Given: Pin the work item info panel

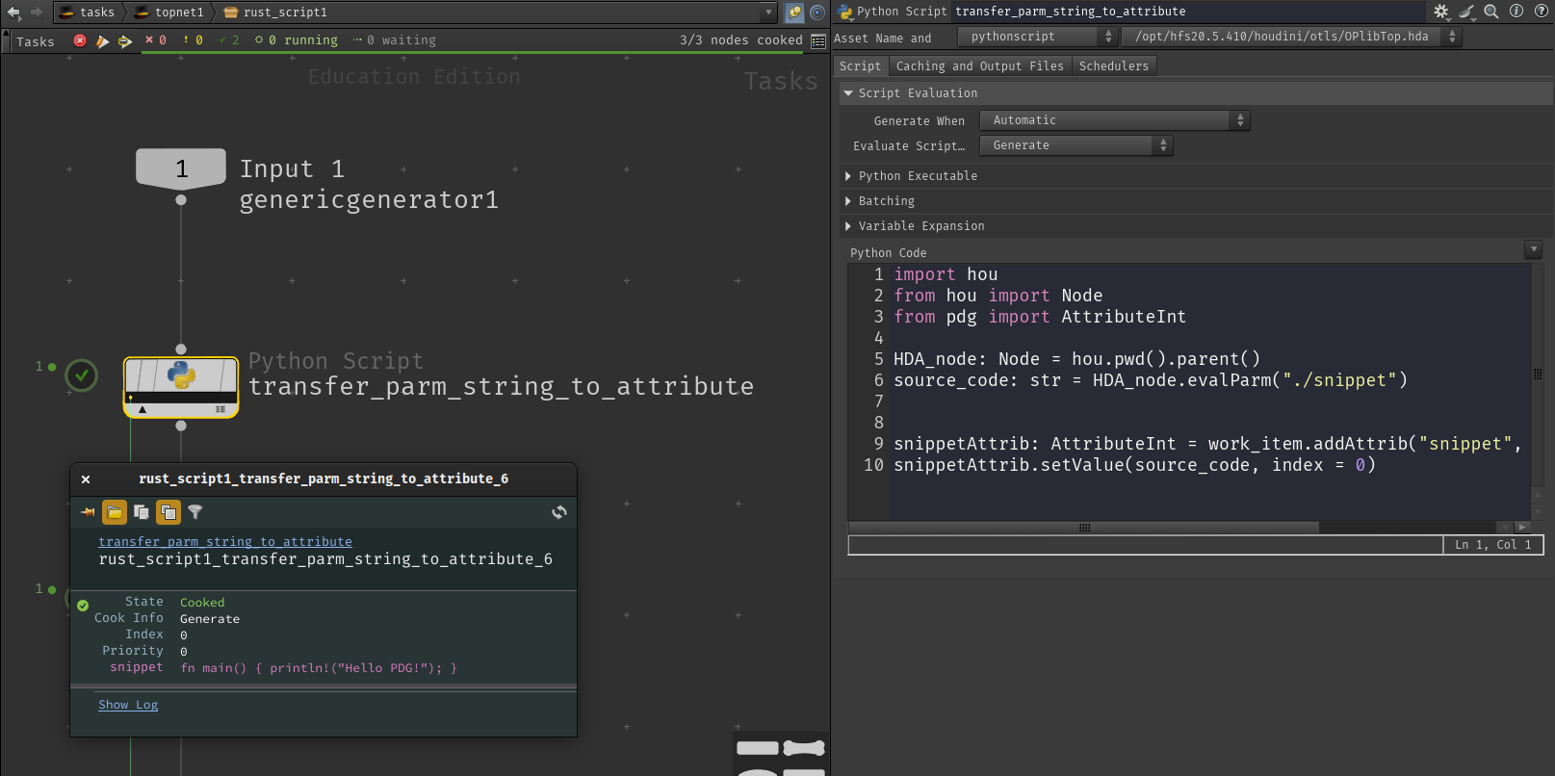Looking at the screenshot, I should [88, 512].
